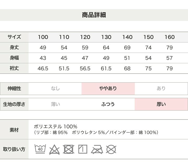Screen dimensions: 188x167
Task: Click the 素材 row label
Action: (x=14, y=130)
